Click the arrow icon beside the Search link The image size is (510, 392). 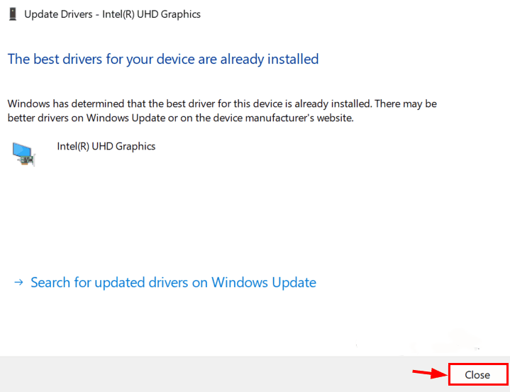[x=18, y=283]
